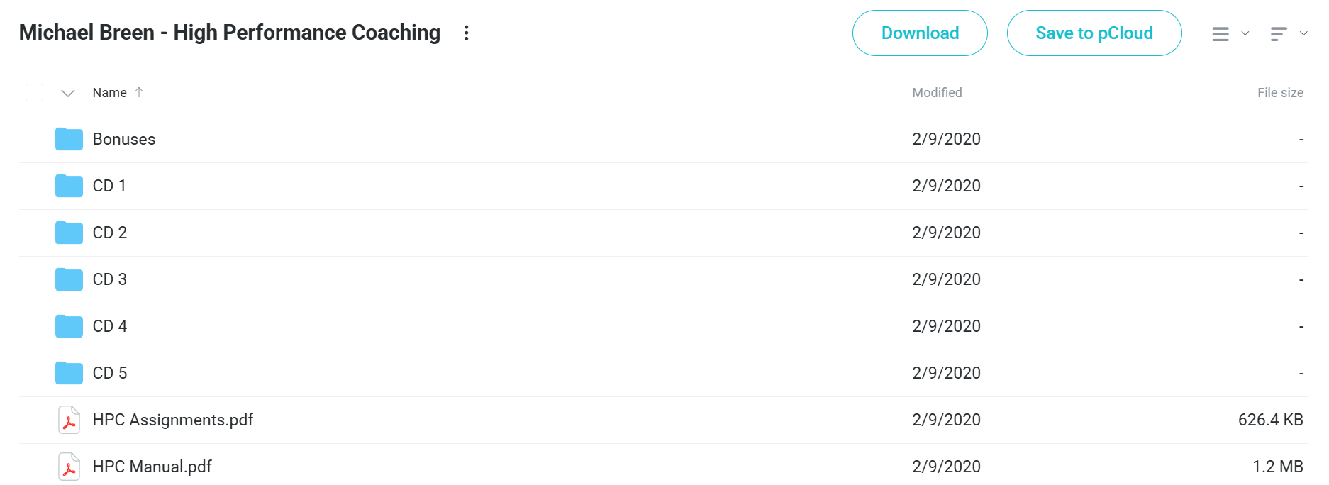Click the HPC Manual PDF file icon
The height and width of the screenshot is (485, 1329).
click(x=69, y=467)
